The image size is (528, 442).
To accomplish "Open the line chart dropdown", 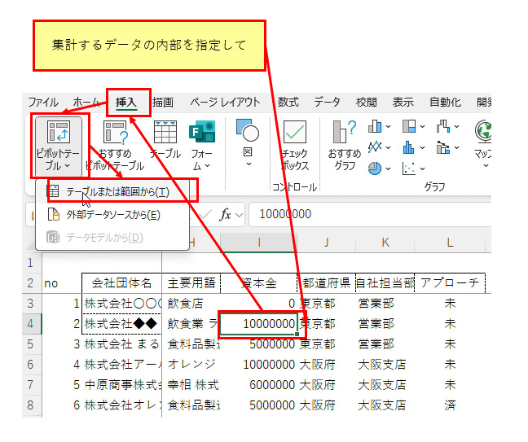I will [379, 147].
